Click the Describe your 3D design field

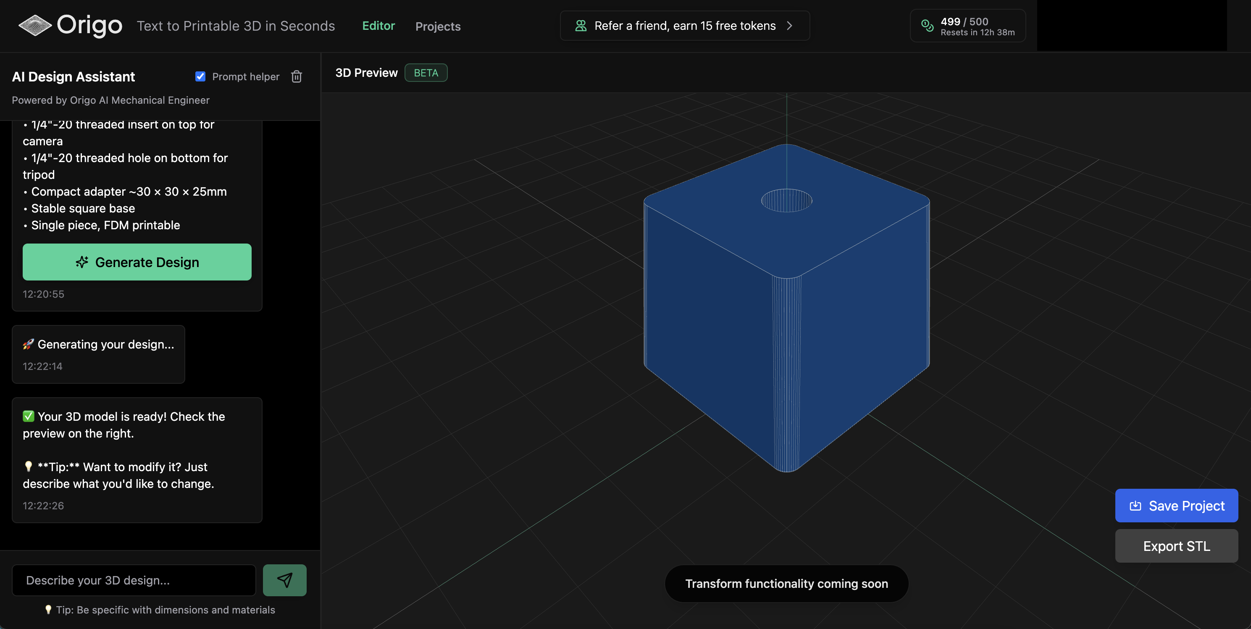click(x=134, y=580)
